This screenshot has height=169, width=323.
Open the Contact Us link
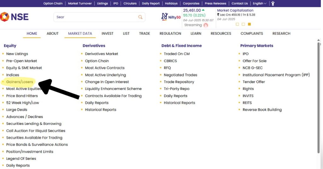click(x=240, y=3)
